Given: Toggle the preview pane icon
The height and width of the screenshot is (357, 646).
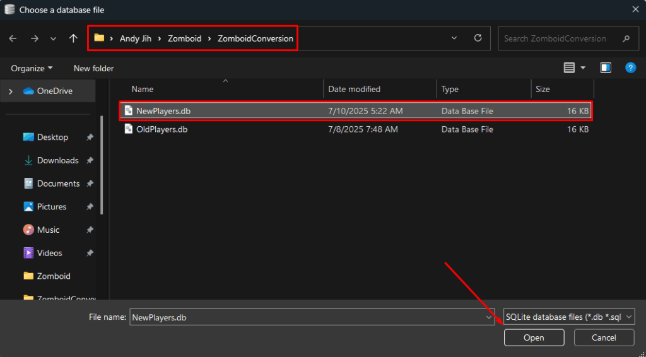Looking at the screenshot, I should point(606,68).
